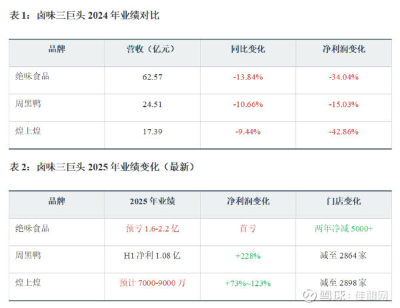Screen dimensions: 400x308
Task: Select the 两年净减 5000+ cell
Action: coord(343,228)
